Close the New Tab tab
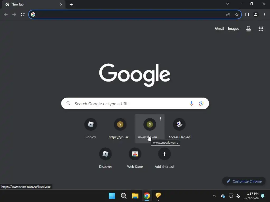The width and height of the screenshot is (270, 202). (61, 4)
